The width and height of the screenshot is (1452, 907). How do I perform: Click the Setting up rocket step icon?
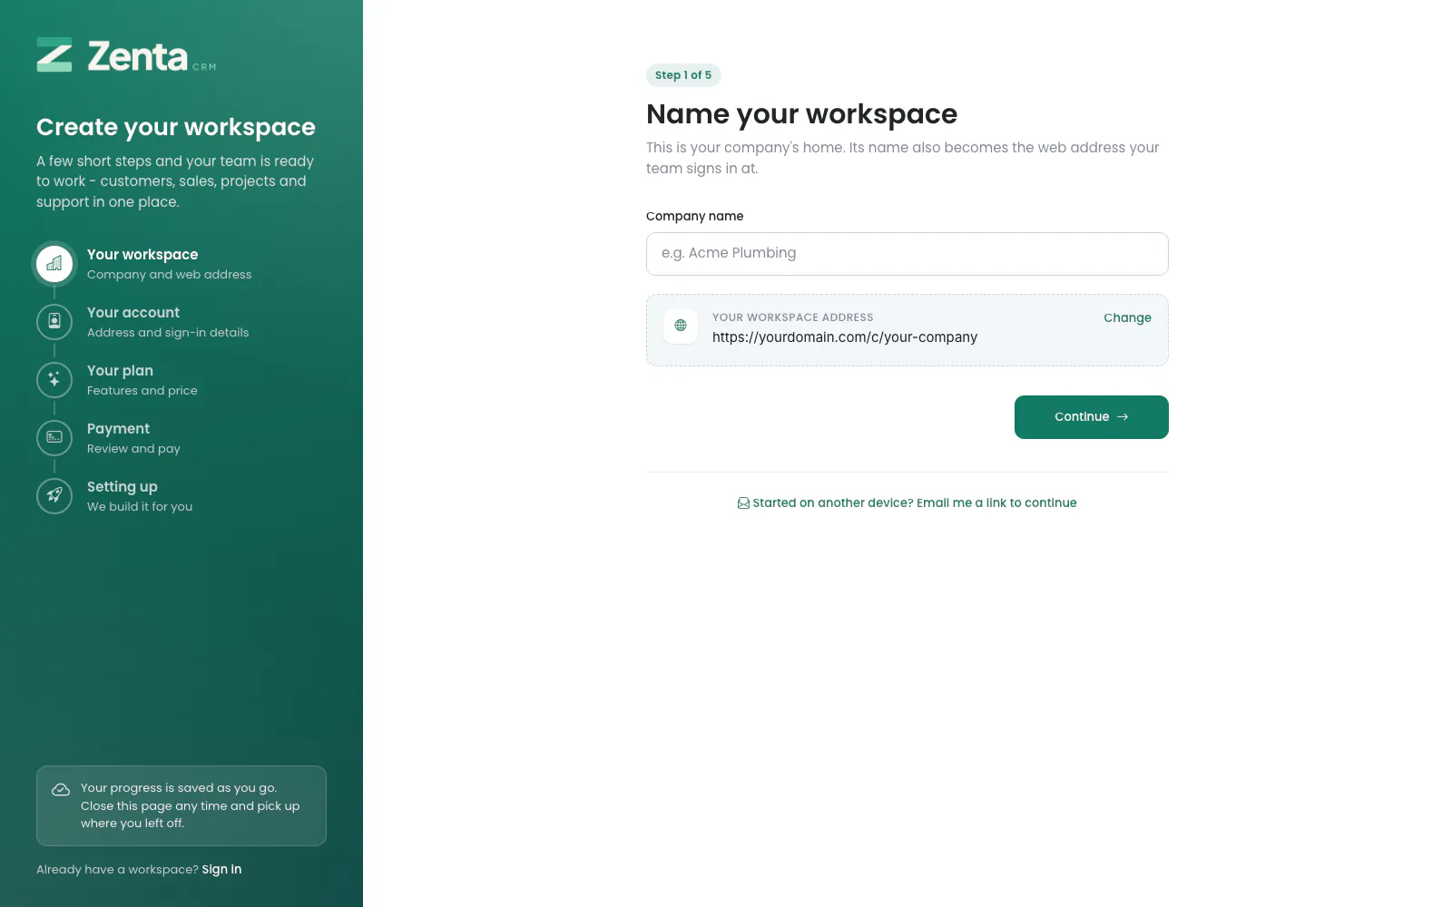pos(54,496)
